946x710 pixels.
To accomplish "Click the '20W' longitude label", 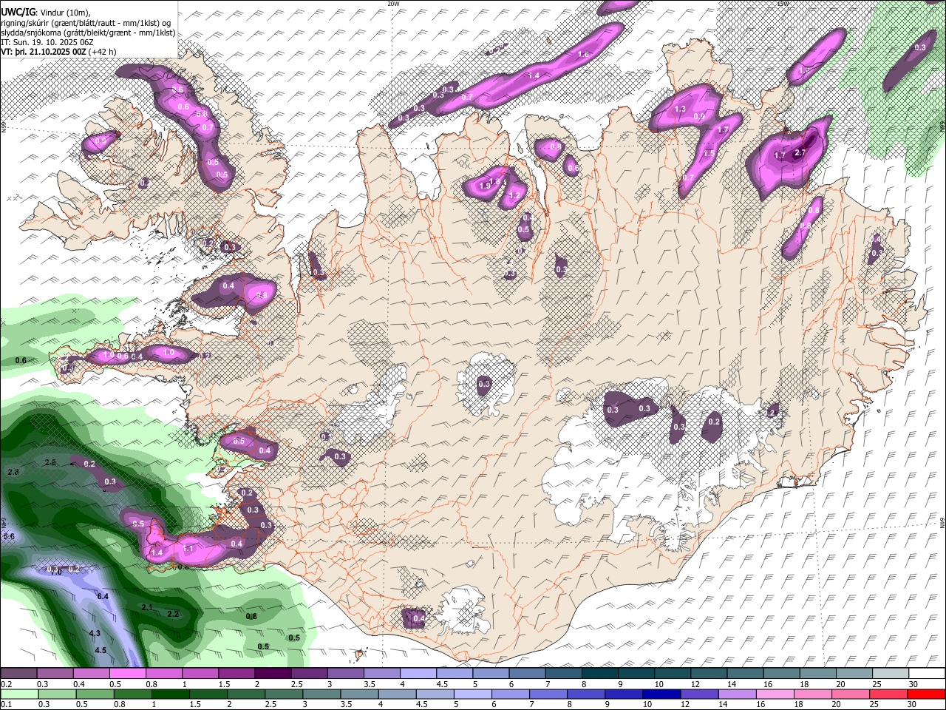I will point(393,4).
